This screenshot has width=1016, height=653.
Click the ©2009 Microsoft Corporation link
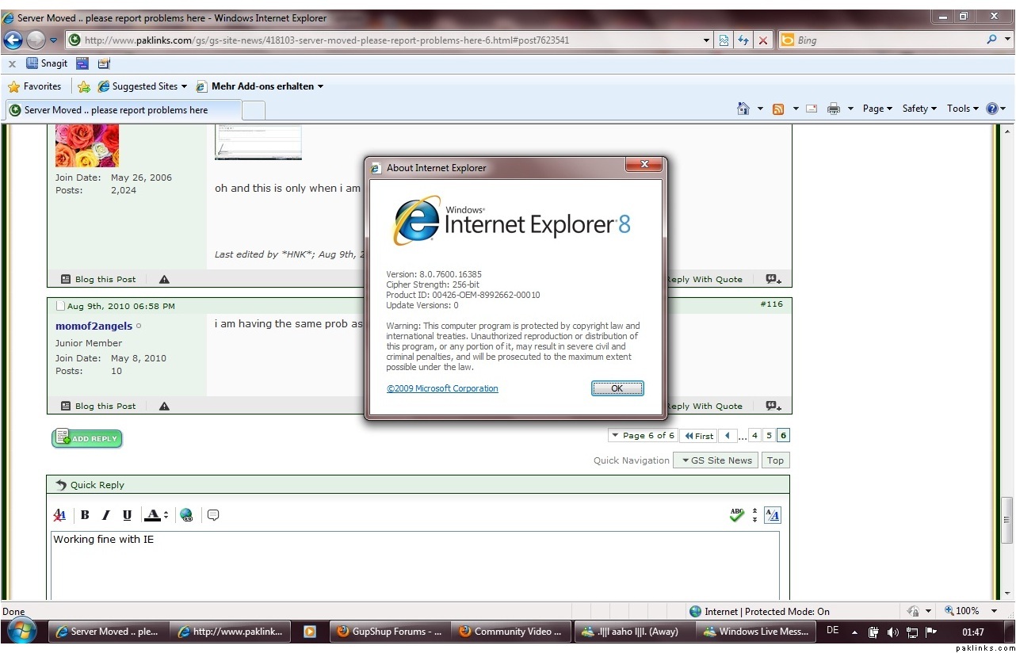(442, 388)
